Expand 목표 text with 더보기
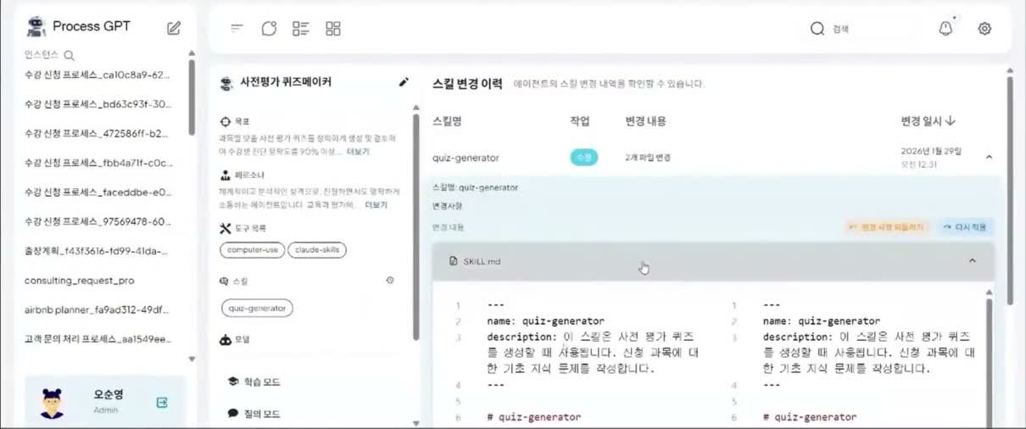Image resolution: width=1026 pixels, height=429 pixels. [x=358, y=152]
